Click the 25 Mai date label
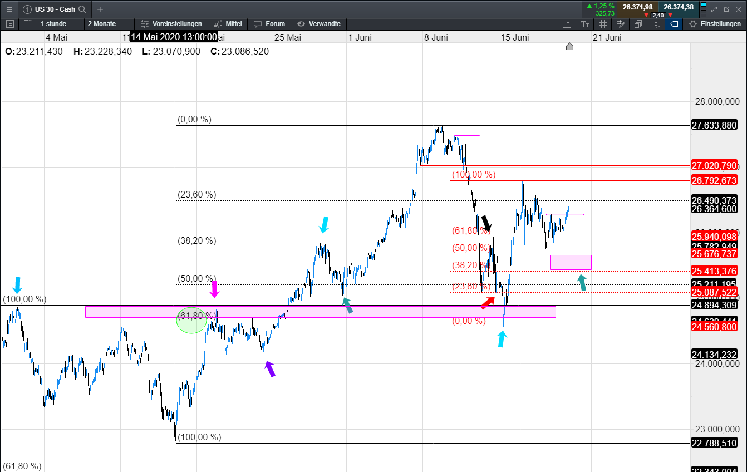Viewport: 747px width, 472px height. point(288,37)
